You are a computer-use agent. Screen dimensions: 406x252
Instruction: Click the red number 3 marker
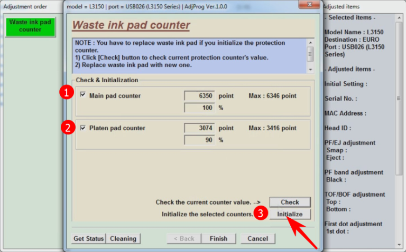(x=259, y=213)
